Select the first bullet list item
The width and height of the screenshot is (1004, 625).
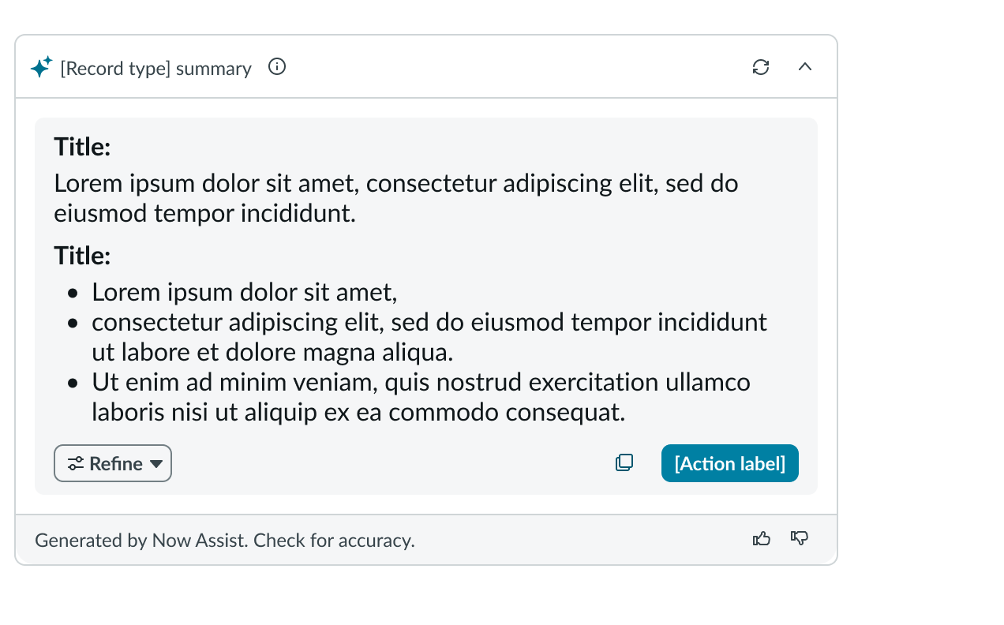click(x=245, y=291)
